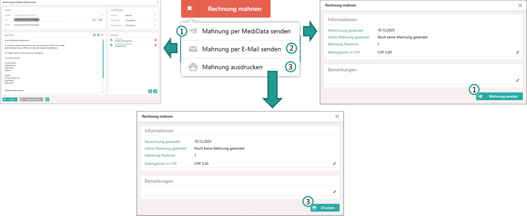This screenshot has width=527, height=216.
Task: Open the three-line menu icon in Nachricht header
Action: point(102,35)
